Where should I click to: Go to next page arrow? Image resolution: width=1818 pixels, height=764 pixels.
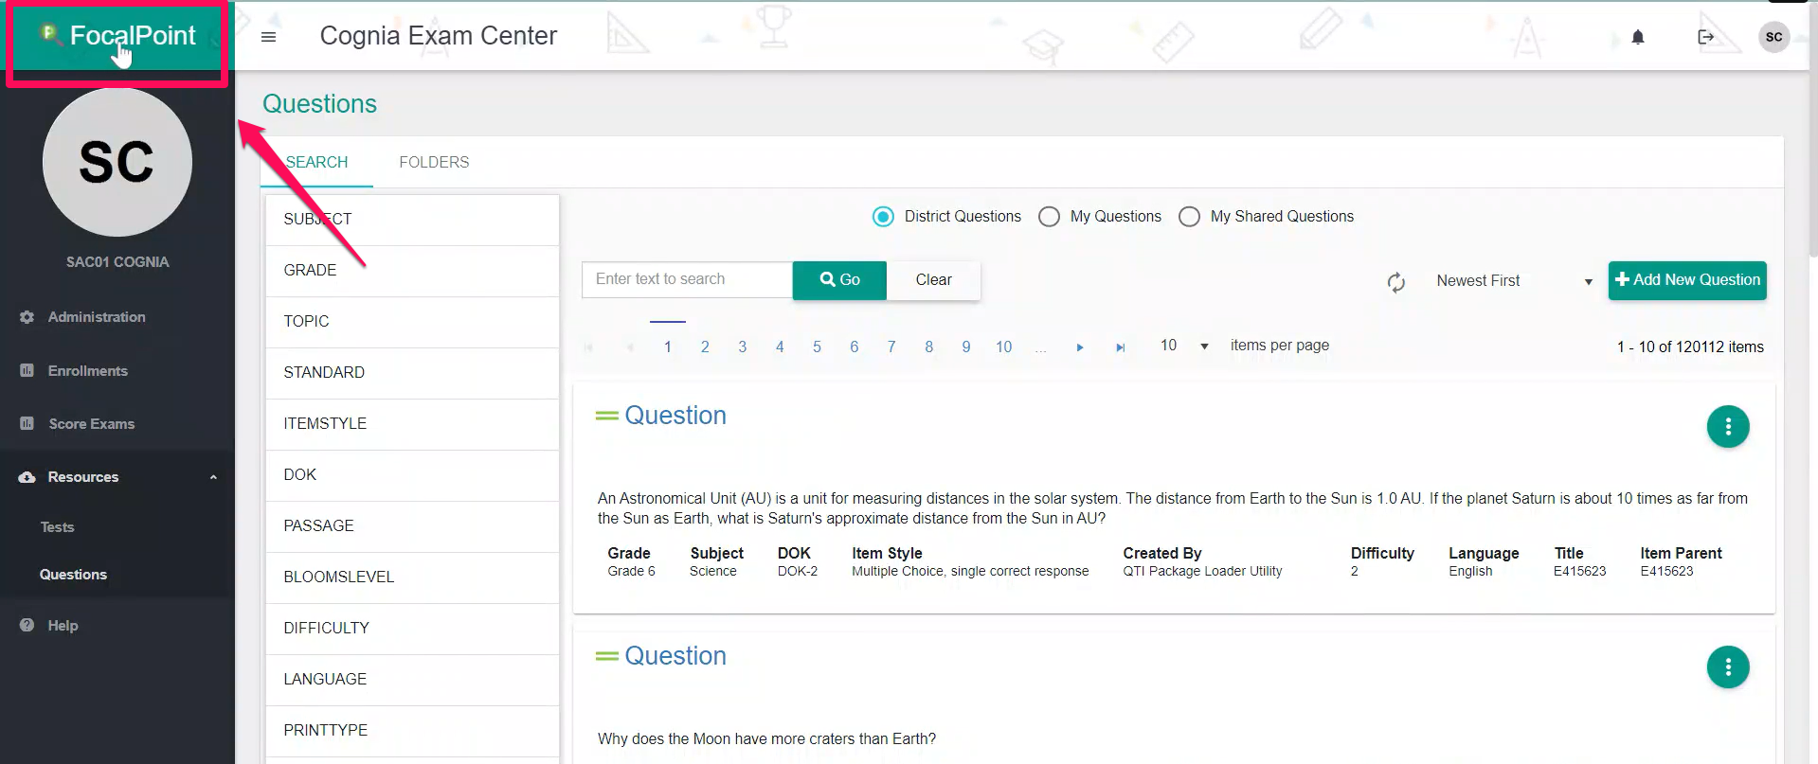click(x=1080, y=347)
